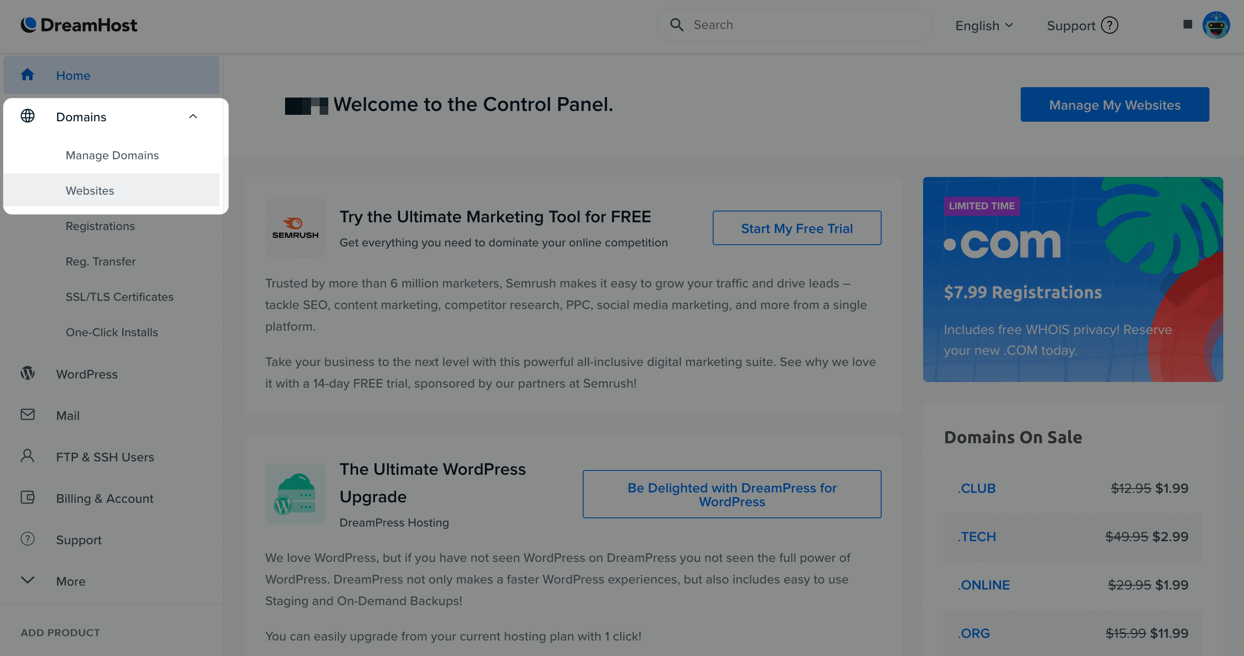Click the Manage My Websites button

(1114, 105)
